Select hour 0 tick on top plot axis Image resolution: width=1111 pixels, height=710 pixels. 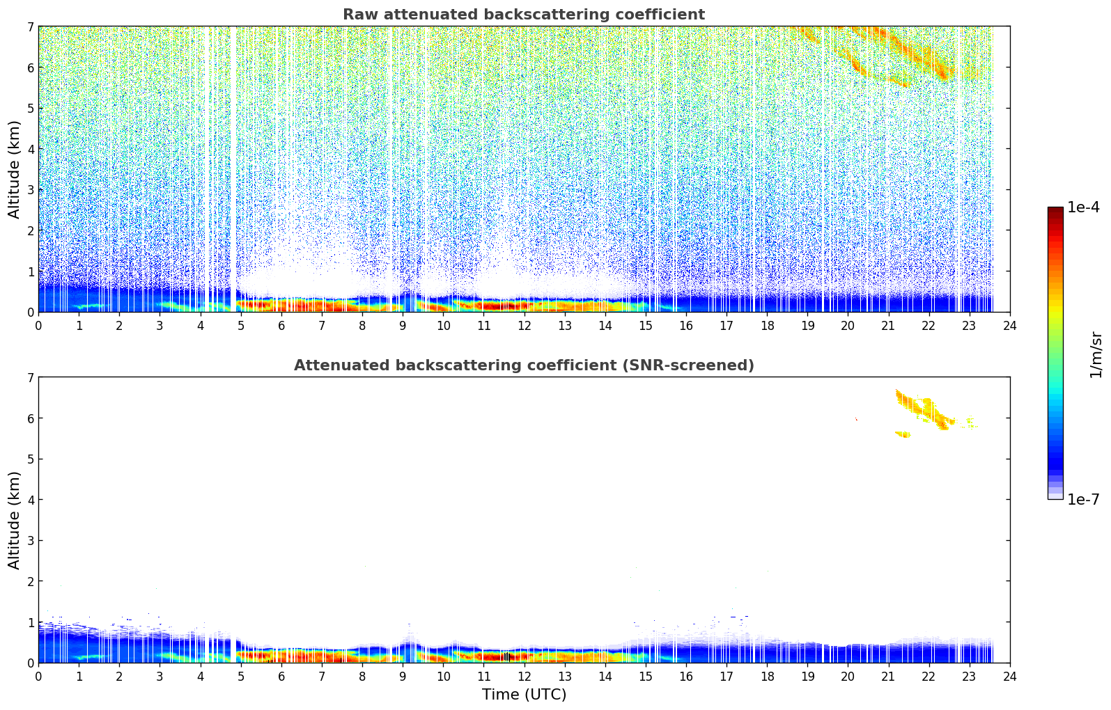coord(38,325)
